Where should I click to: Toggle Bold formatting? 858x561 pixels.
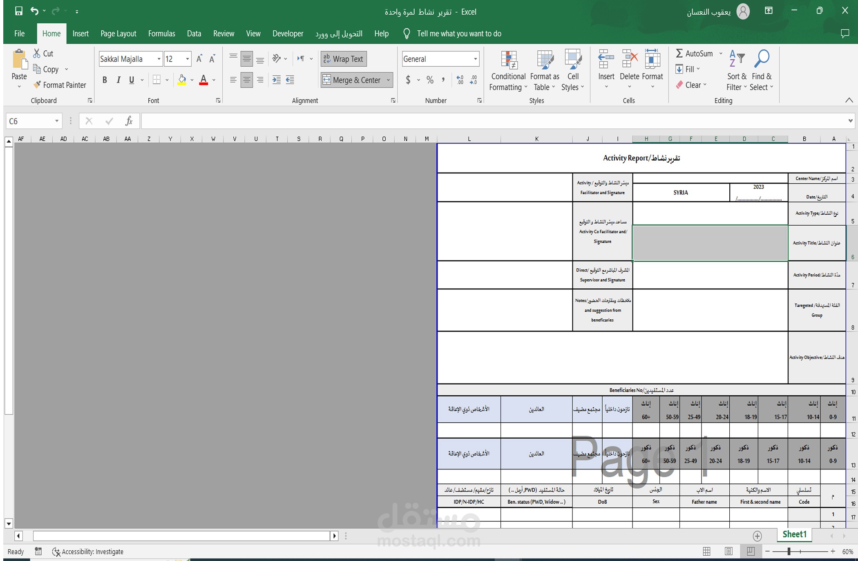(x=105, y=80)
